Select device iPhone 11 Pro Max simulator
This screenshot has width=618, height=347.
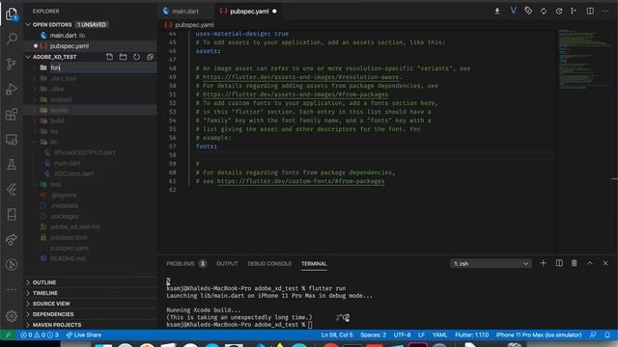click(539, 335)
